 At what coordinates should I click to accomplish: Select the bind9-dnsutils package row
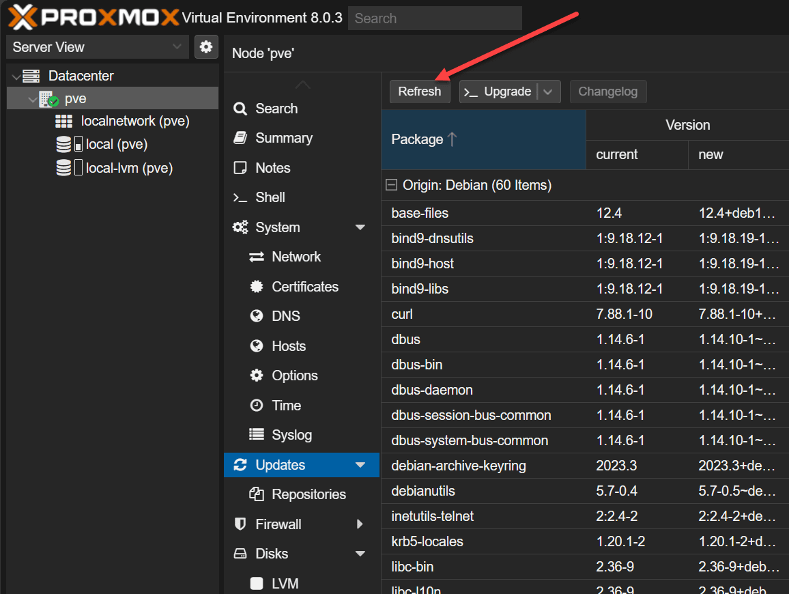[585, 238]
